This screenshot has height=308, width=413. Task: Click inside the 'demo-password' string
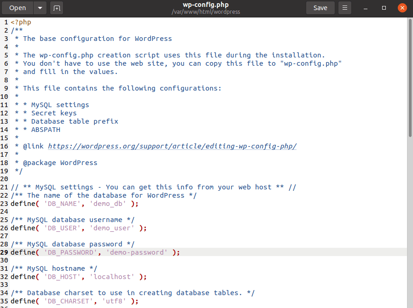tap(137, 252)
